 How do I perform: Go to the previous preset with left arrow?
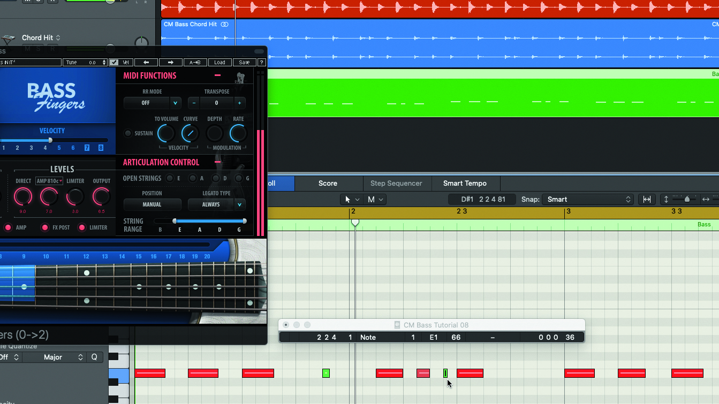click(146, 63)
